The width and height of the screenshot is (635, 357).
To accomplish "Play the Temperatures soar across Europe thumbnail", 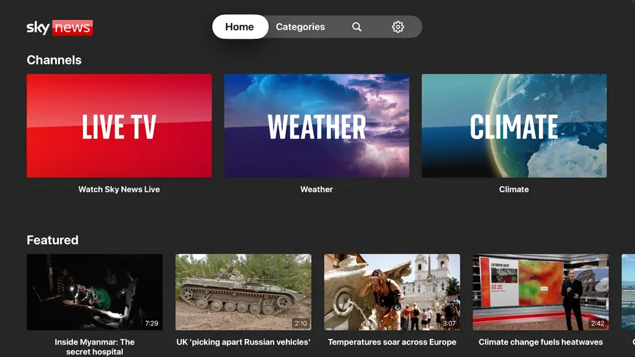I will 392,292.
